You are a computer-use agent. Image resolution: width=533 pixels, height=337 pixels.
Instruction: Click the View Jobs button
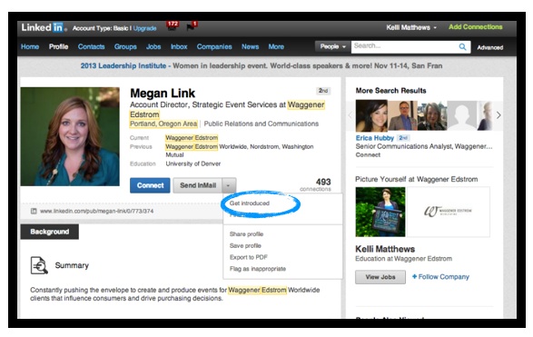pyautogui.click(x=380, y=277)
